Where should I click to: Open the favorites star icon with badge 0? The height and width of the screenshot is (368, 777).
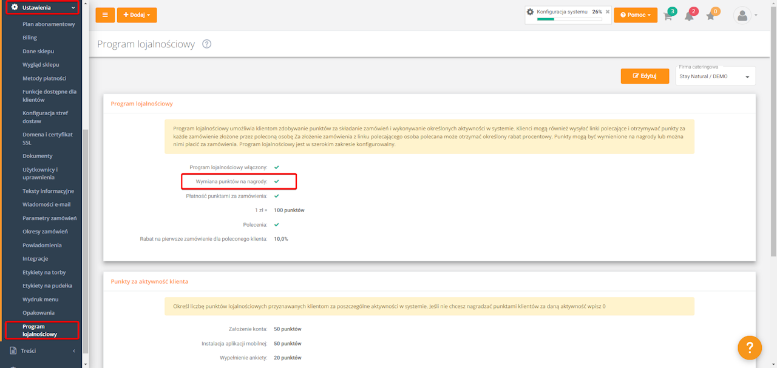click(710, 16)
